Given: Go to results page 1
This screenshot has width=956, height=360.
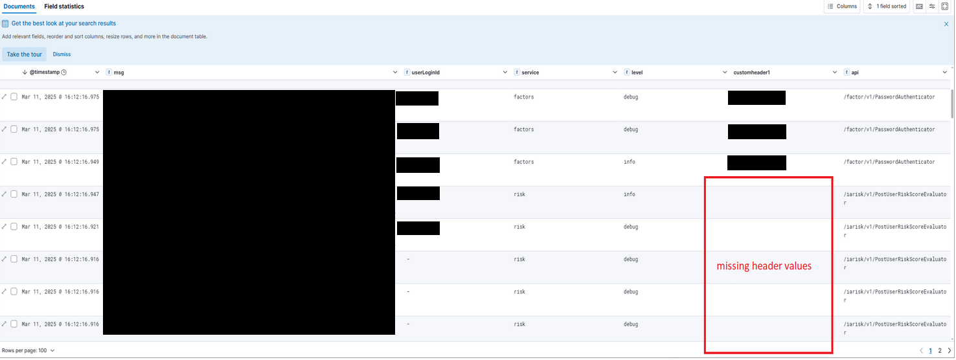Looking at the screenshot, I should coord(931,350).
